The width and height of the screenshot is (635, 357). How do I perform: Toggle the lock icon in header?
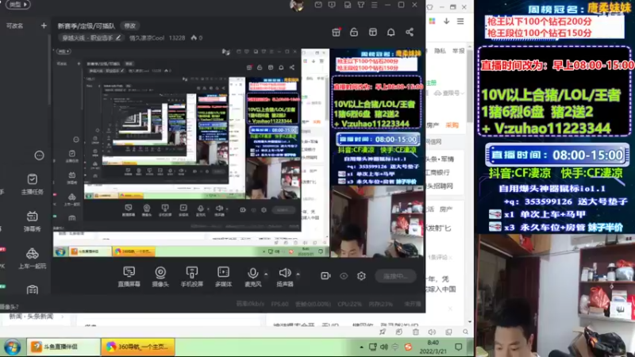tap(354, 32)
